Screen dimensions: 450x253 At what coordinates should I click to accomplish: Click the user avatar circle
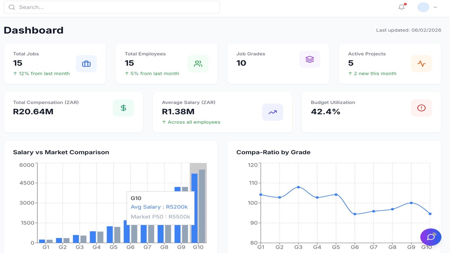coord(423,7)
